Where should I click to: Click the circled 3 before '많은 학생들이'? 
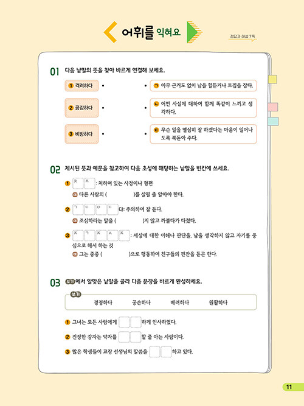pos(67,352)
